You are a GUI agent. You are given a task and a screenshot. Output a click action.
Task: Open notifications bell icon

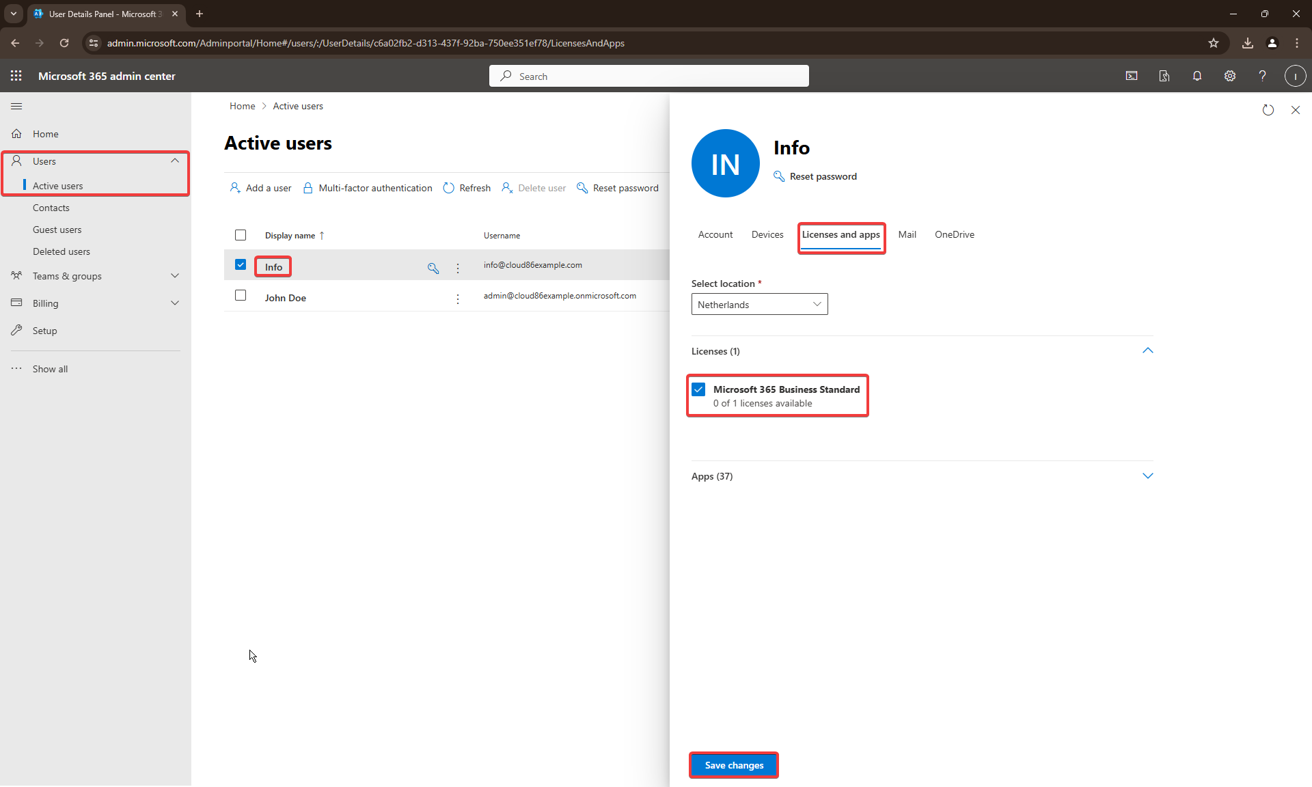1197,76
